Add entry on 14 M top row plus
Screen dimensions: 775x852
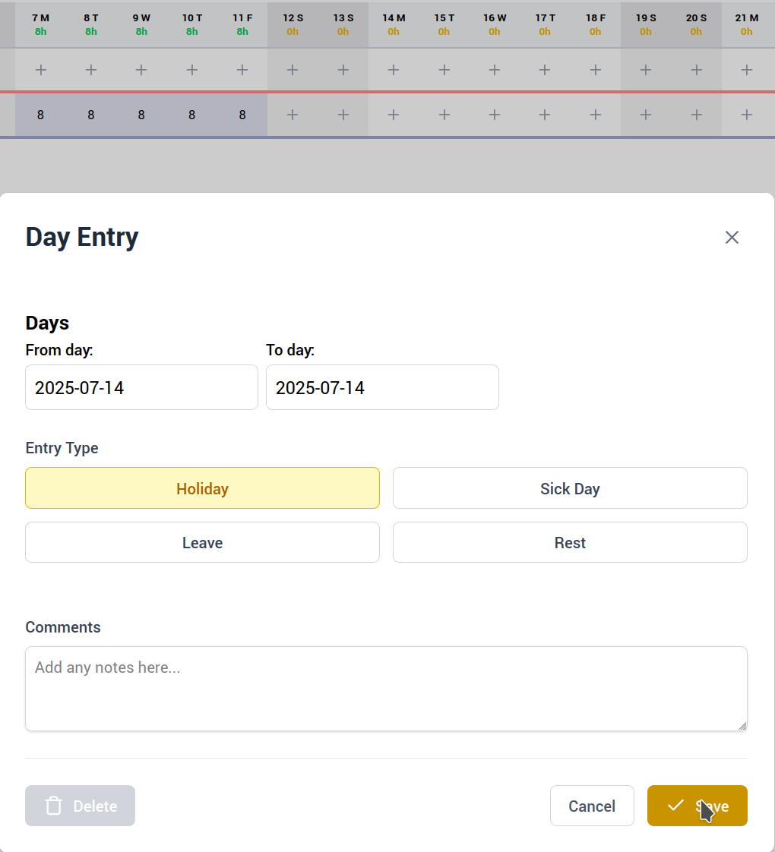click(x=394, y=70)
